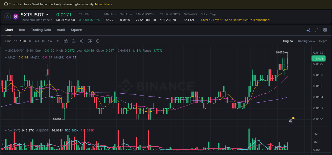The height and width of the screenshot is (155, 332).
Task: Open the calendar date-jump icon
Action: point(66,41)
